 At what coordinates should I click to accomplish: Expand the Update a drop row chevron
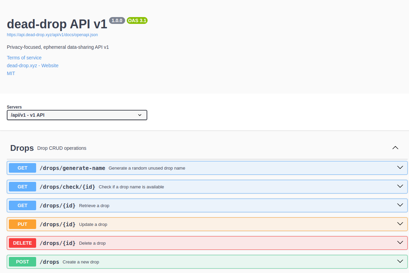400,224
